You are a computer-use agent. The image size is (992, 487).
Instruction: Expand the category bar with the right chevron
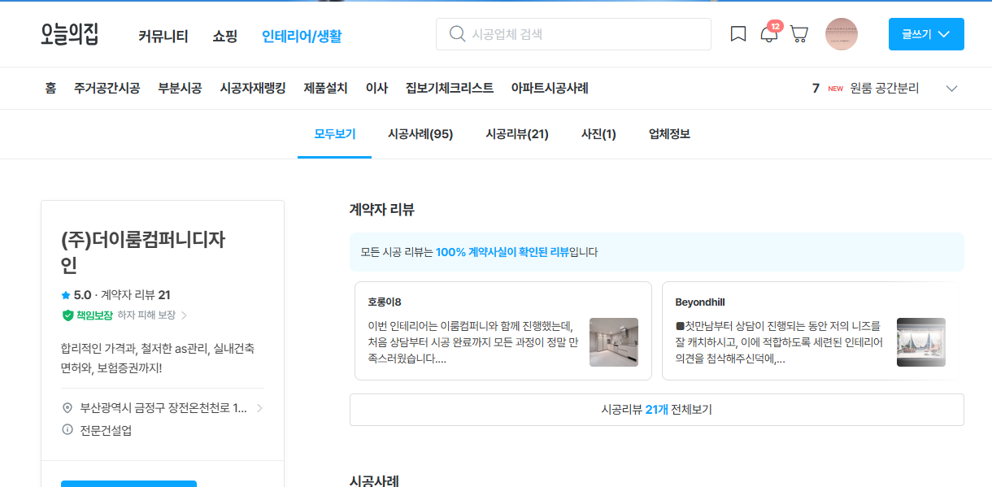click(951, 88)
